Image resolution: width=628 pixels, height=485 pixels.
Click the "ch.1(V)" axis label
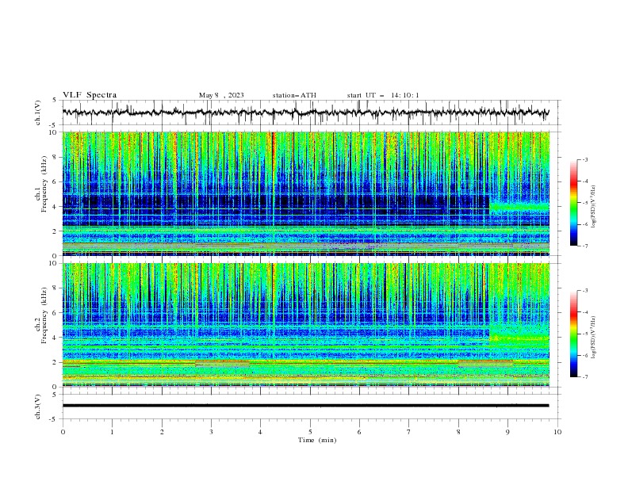[x=38, y=113]
